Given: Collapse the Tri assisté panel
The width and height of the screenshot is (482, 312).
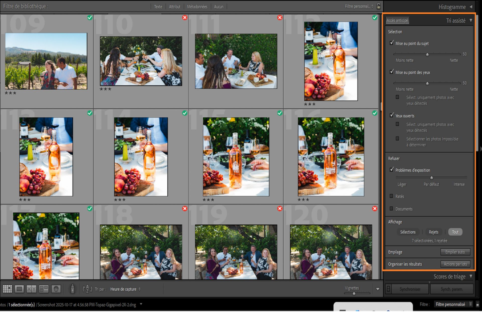Looking at the screenshot, I should (471, 20).
